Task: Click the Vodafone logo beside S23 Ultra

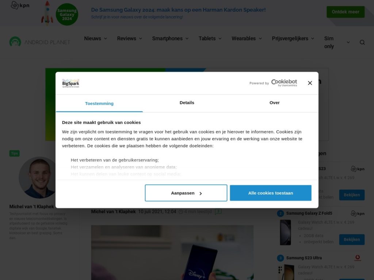Action: coord(358,258)
